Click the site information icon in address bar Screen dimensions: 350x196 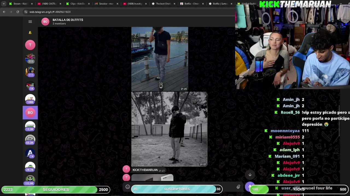pyautogui.click(x=26, y=12)
